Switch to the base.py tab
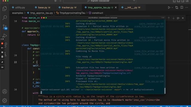 pyautogui.click(x=42, y=7)
